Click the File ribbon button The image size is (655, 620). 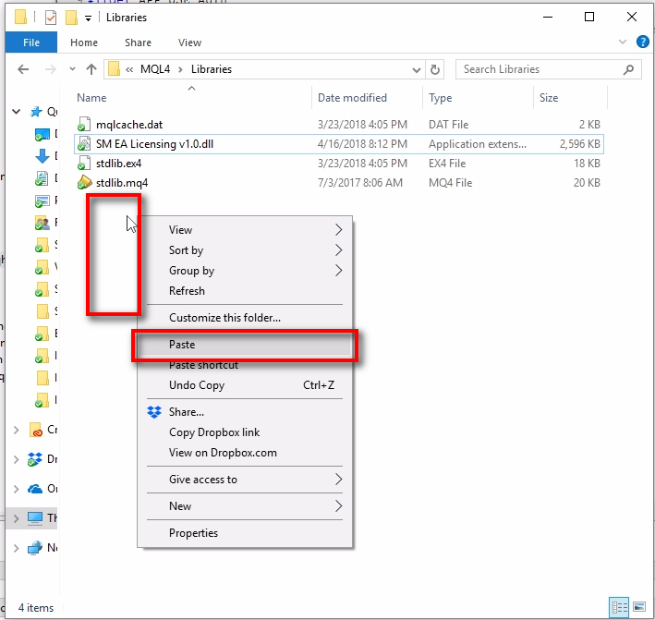point(31,43)
